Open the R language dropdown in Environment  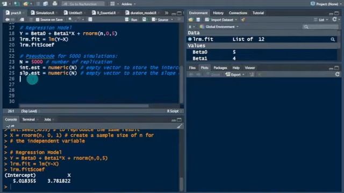click(x=191, y=27)
